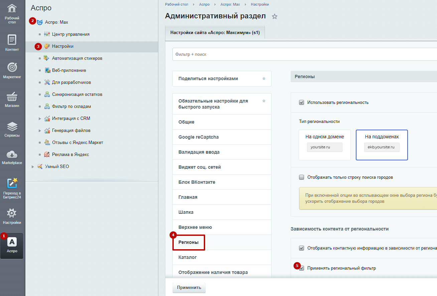Choose the На поддоменах regionality type
This screenshot has height=296, width=437.
[382, 145]
